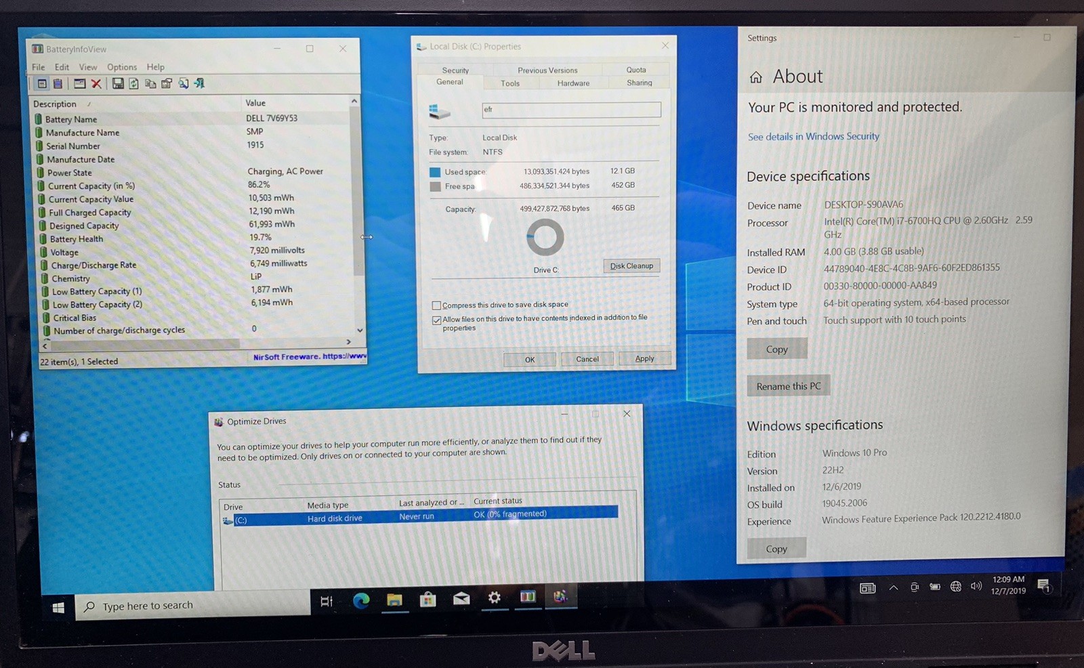This screenshot has width=1084, height=668.
Task: Launch Microsoft Edge from the taskbar
Action: [x=360, y=600]
